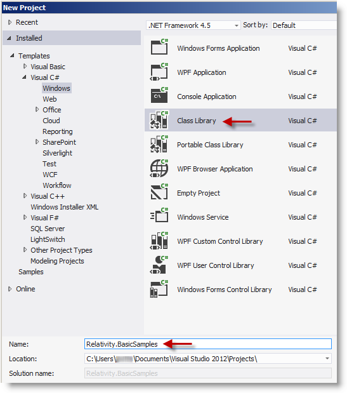Viewport: 347px width, 393px height.
Task: Select Windows Forms Control Library name
Action: point(225,290)
